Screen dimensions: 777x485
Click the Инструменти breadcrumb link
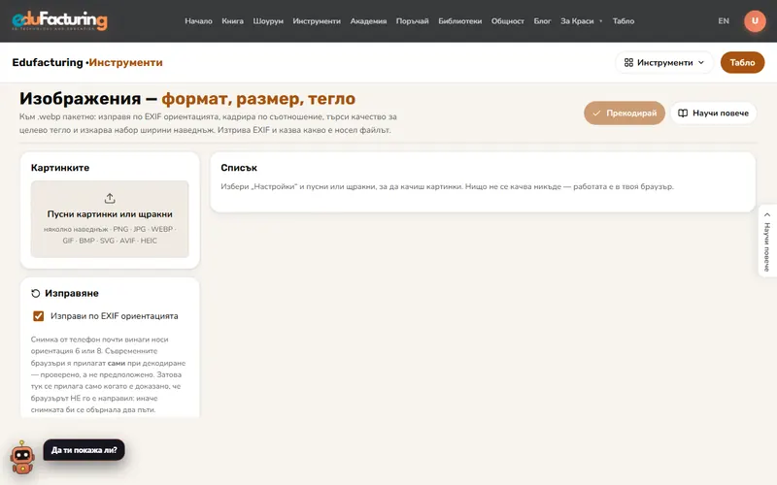tap(126, 62)
